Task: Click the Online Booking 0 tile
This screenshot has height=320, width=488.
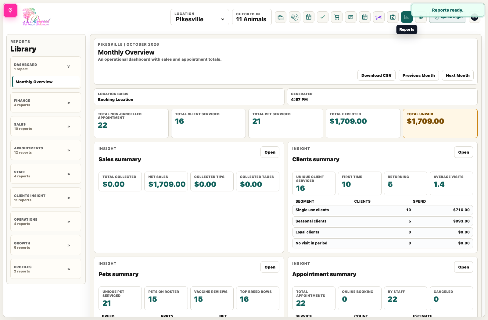Action: tap(360, 298)
